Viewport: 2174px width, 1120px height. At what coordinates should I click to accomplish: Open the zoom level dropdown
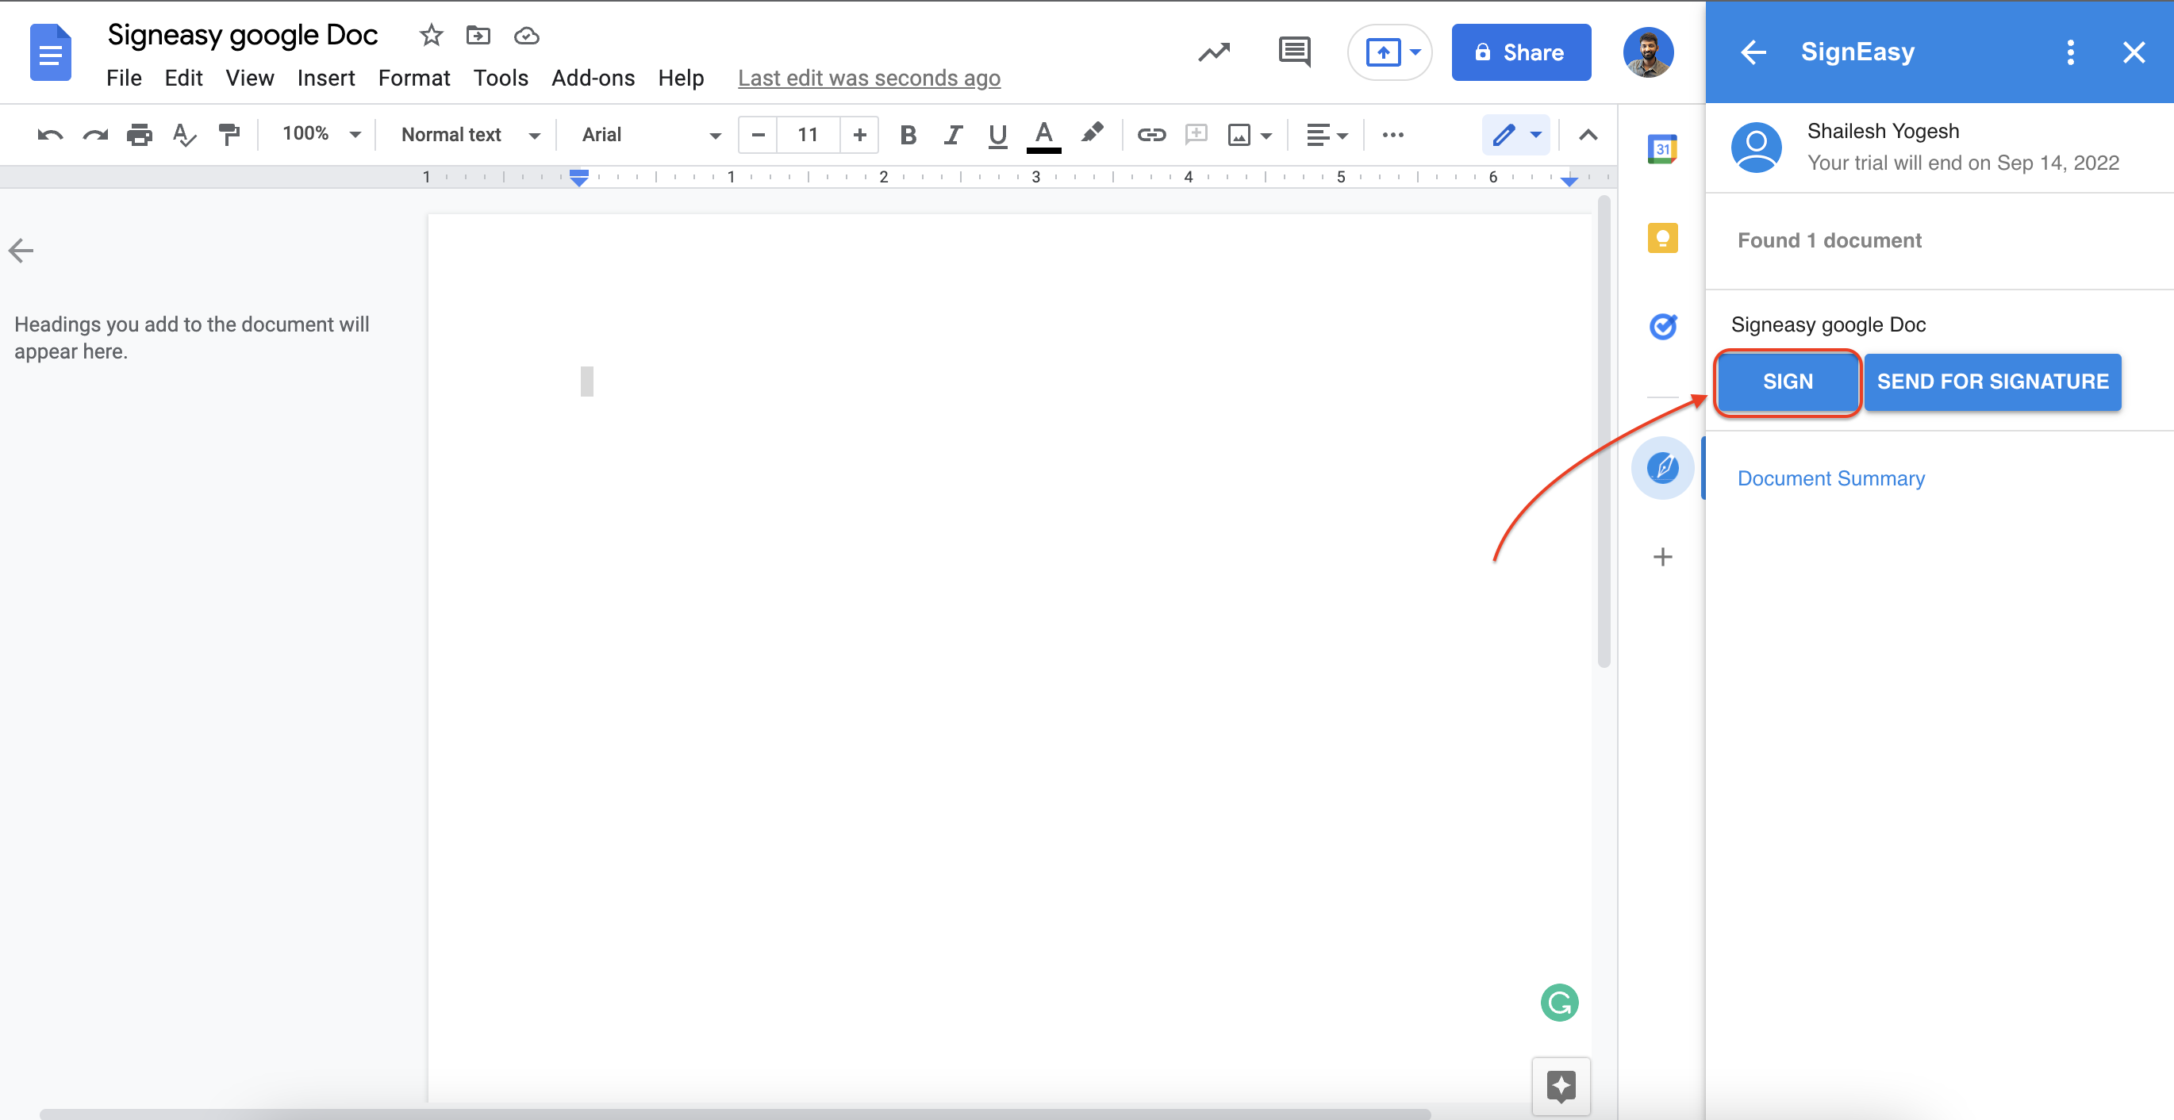click(x=321, y=135)
